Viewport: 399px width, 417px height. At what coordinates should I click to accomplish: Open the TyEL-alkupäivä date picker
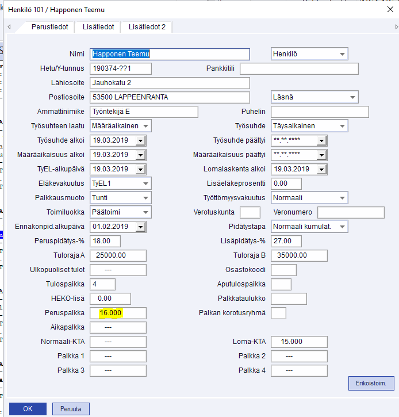click(141, 169)
